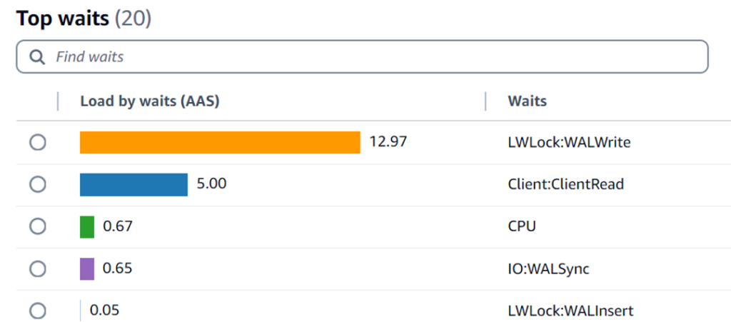Open the Client:ClientRead wait name

pos(566,184)
